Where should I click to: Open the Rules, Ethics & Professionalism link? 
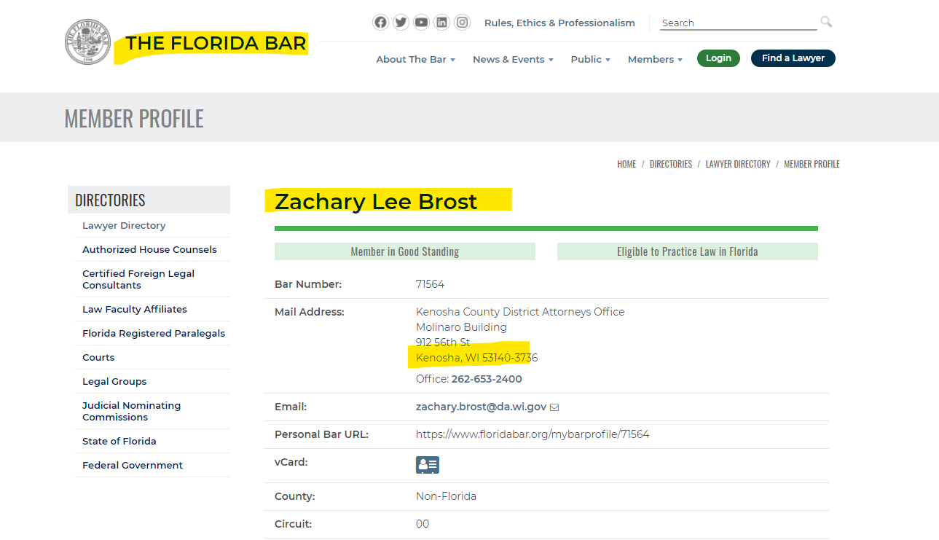559,23
